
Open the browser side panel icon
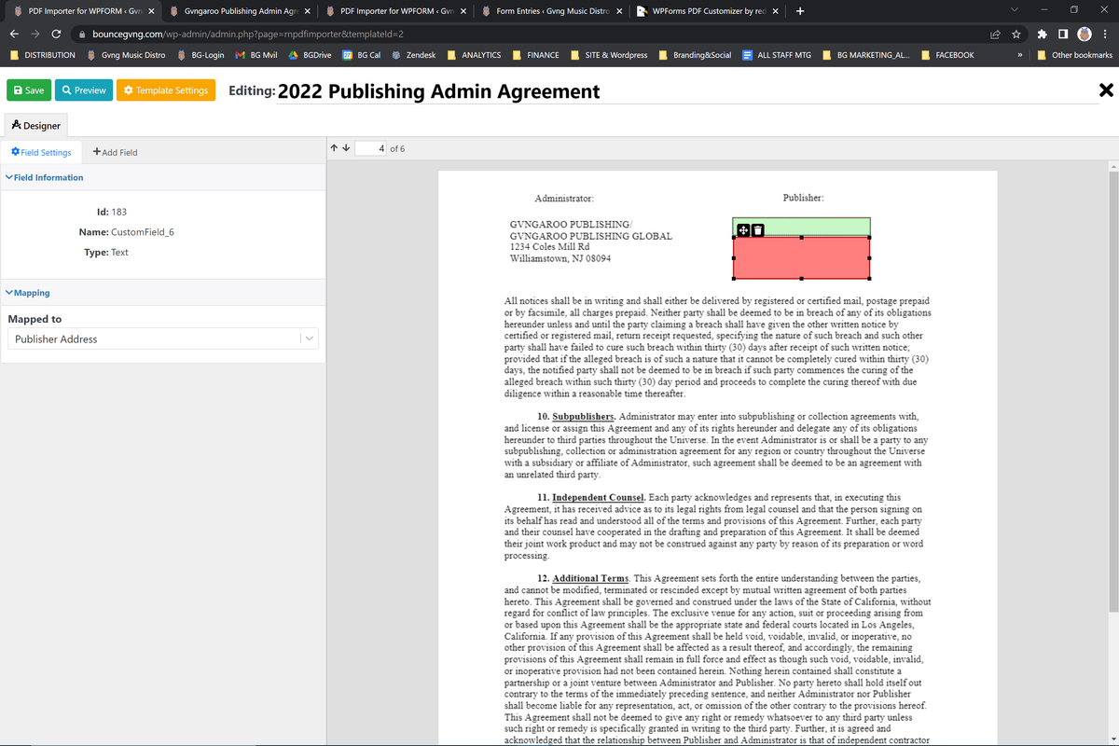click(1064, 35)
